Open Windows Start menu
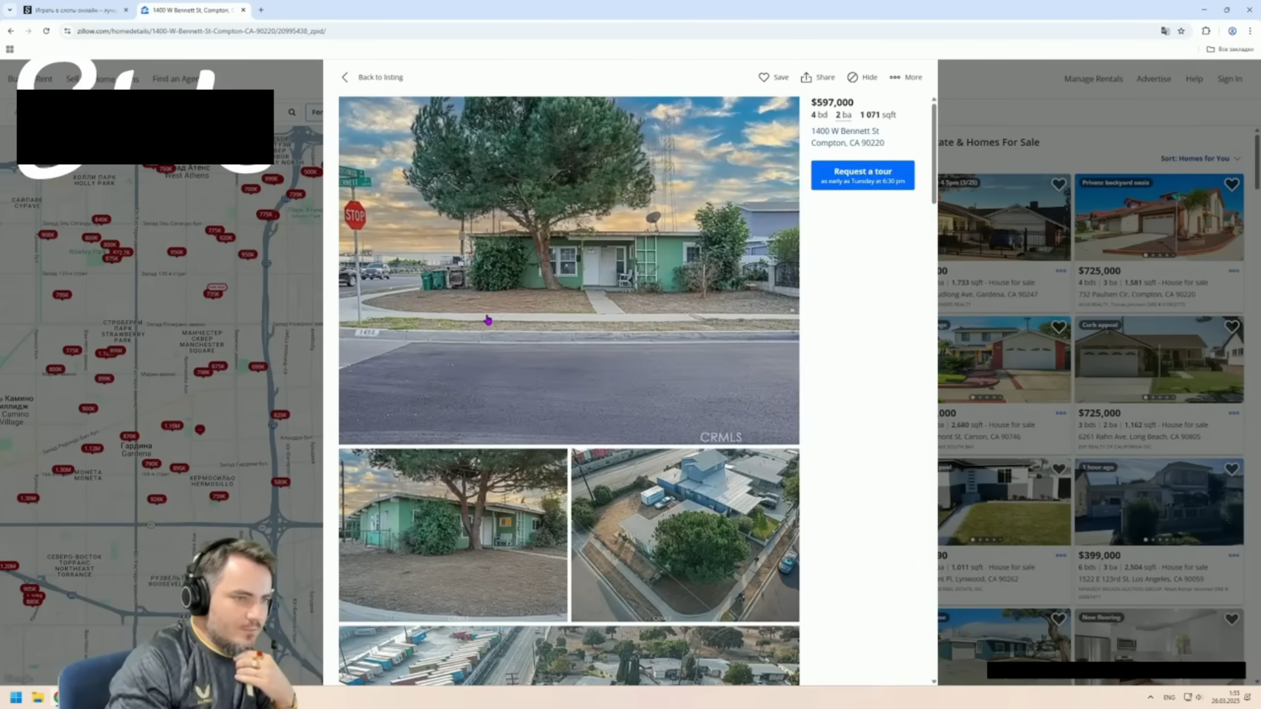 (x=16, y=697)
